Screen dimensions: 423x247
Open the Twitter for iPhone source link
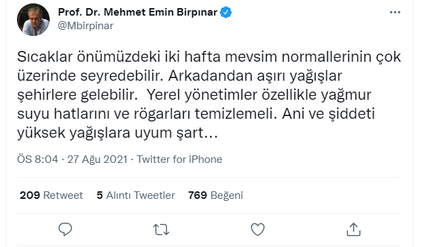click(x=180, y=159)
